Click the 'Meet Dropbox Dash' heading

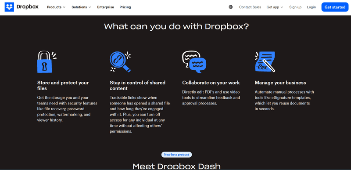(176, 166)
